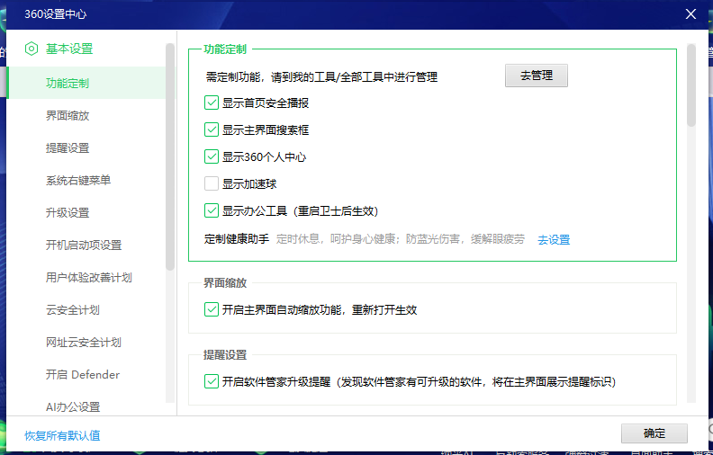Click the sidebar list scrollbar thumb
This screenshot has height=455, width=713.
click(170, 156)
